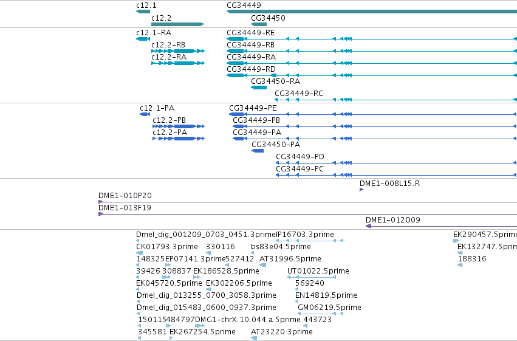Click the CG34449-RB transcript label
Screen dimensions: 517x341
coord(250,45)
